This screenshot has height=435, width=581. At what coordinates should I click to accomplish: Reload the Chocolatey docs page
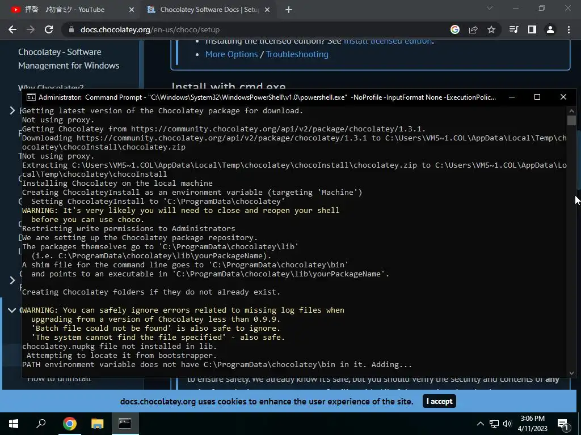point(49,29)
